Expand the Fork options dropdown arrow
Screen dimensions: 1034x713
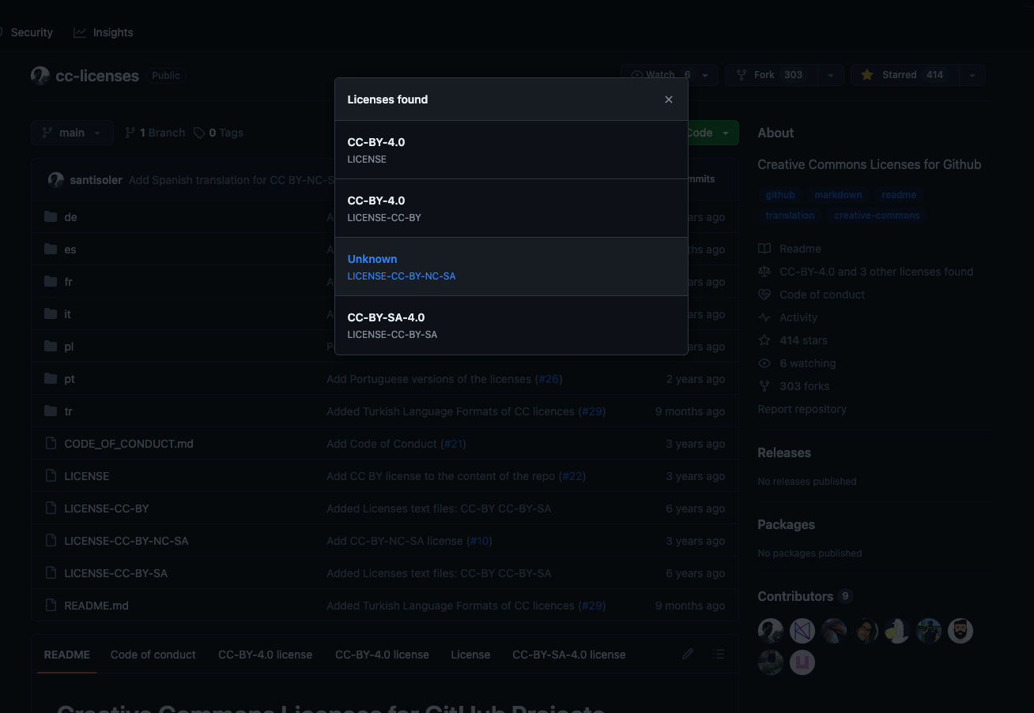pos(830,75)
